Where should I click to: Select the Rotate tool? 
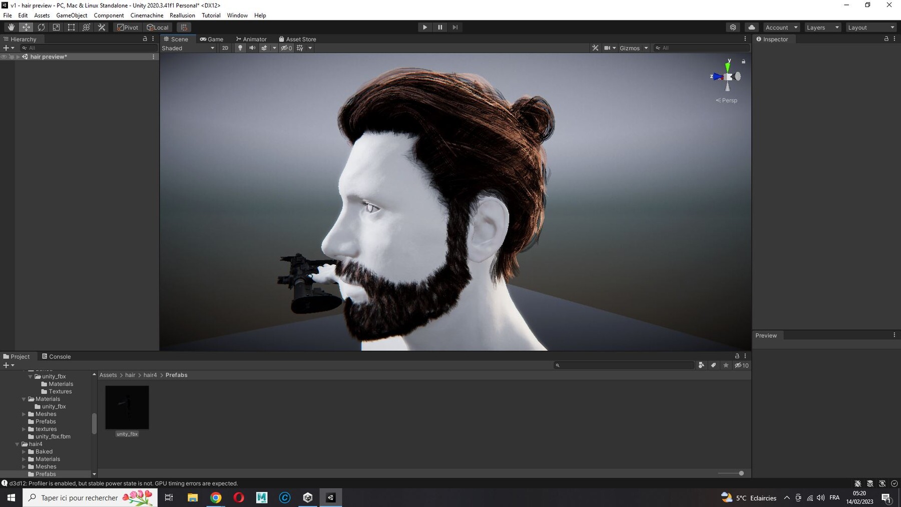41,28
